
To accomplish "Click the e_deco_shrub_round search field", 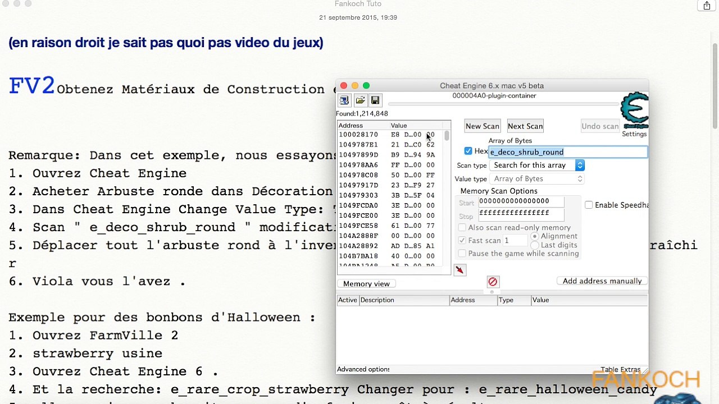I will click(568, 151).
